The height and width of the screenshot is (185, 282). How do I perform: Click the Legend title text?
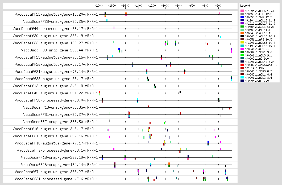(245, 6)
